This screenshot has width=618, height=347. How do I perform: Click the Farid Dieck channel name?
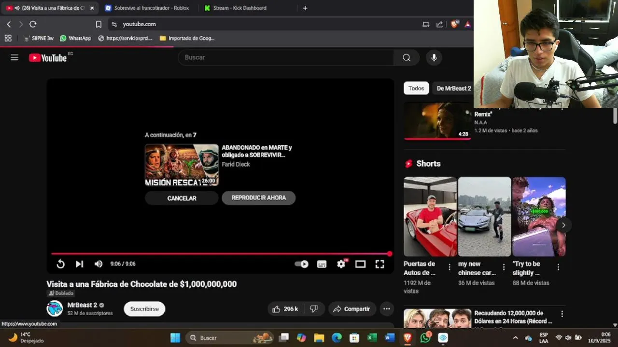pos(236,164)
